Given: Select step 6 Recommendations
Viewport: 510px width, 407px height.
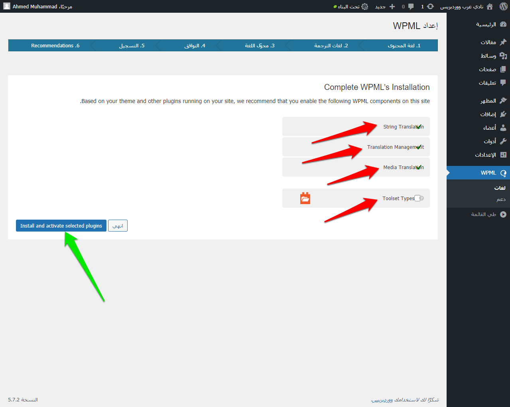Looking at the screenshot, I should point(55,46).
